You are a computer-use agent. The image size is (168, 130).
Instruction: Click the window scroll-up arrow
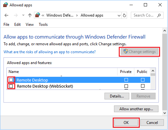click(165, 31)
